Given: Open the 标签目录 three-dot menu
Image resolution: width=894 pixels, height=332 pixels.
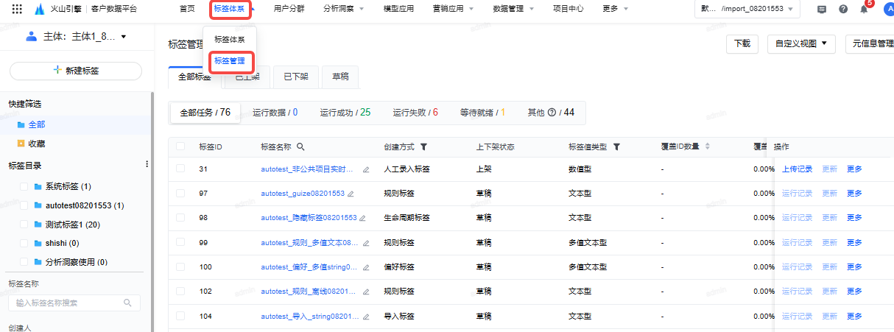Looking at the screenshot, I should [147, 164].
